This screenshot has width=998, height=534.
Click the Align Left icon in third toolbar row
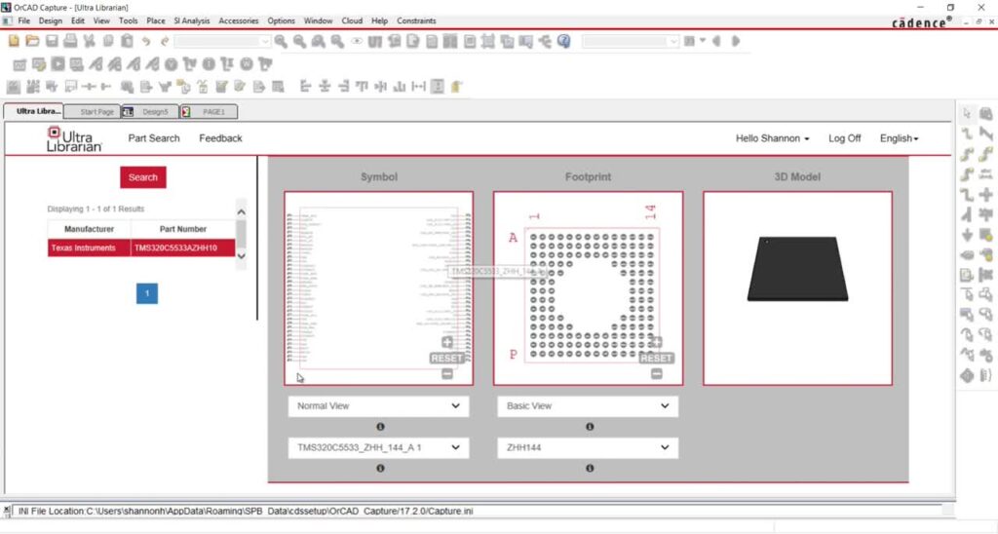305,87
